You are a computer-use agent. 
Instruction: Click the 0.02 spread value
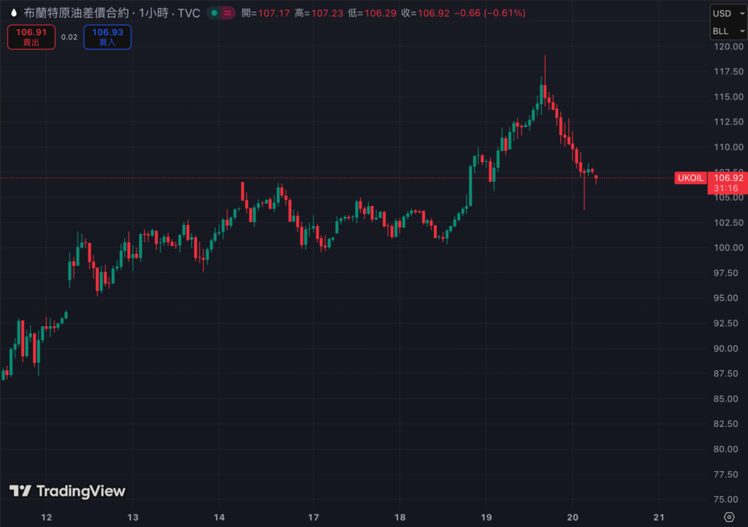click(x=69, y=37)
